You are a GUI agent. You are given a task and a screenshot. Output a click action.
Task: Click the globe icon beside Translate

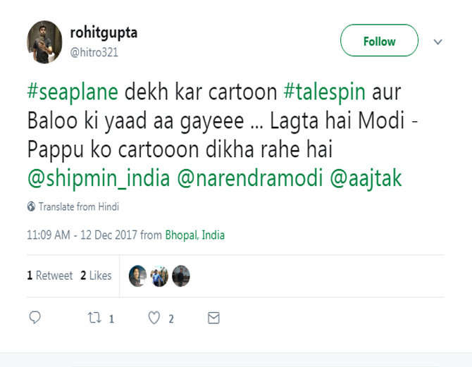[x=31, y=206]
